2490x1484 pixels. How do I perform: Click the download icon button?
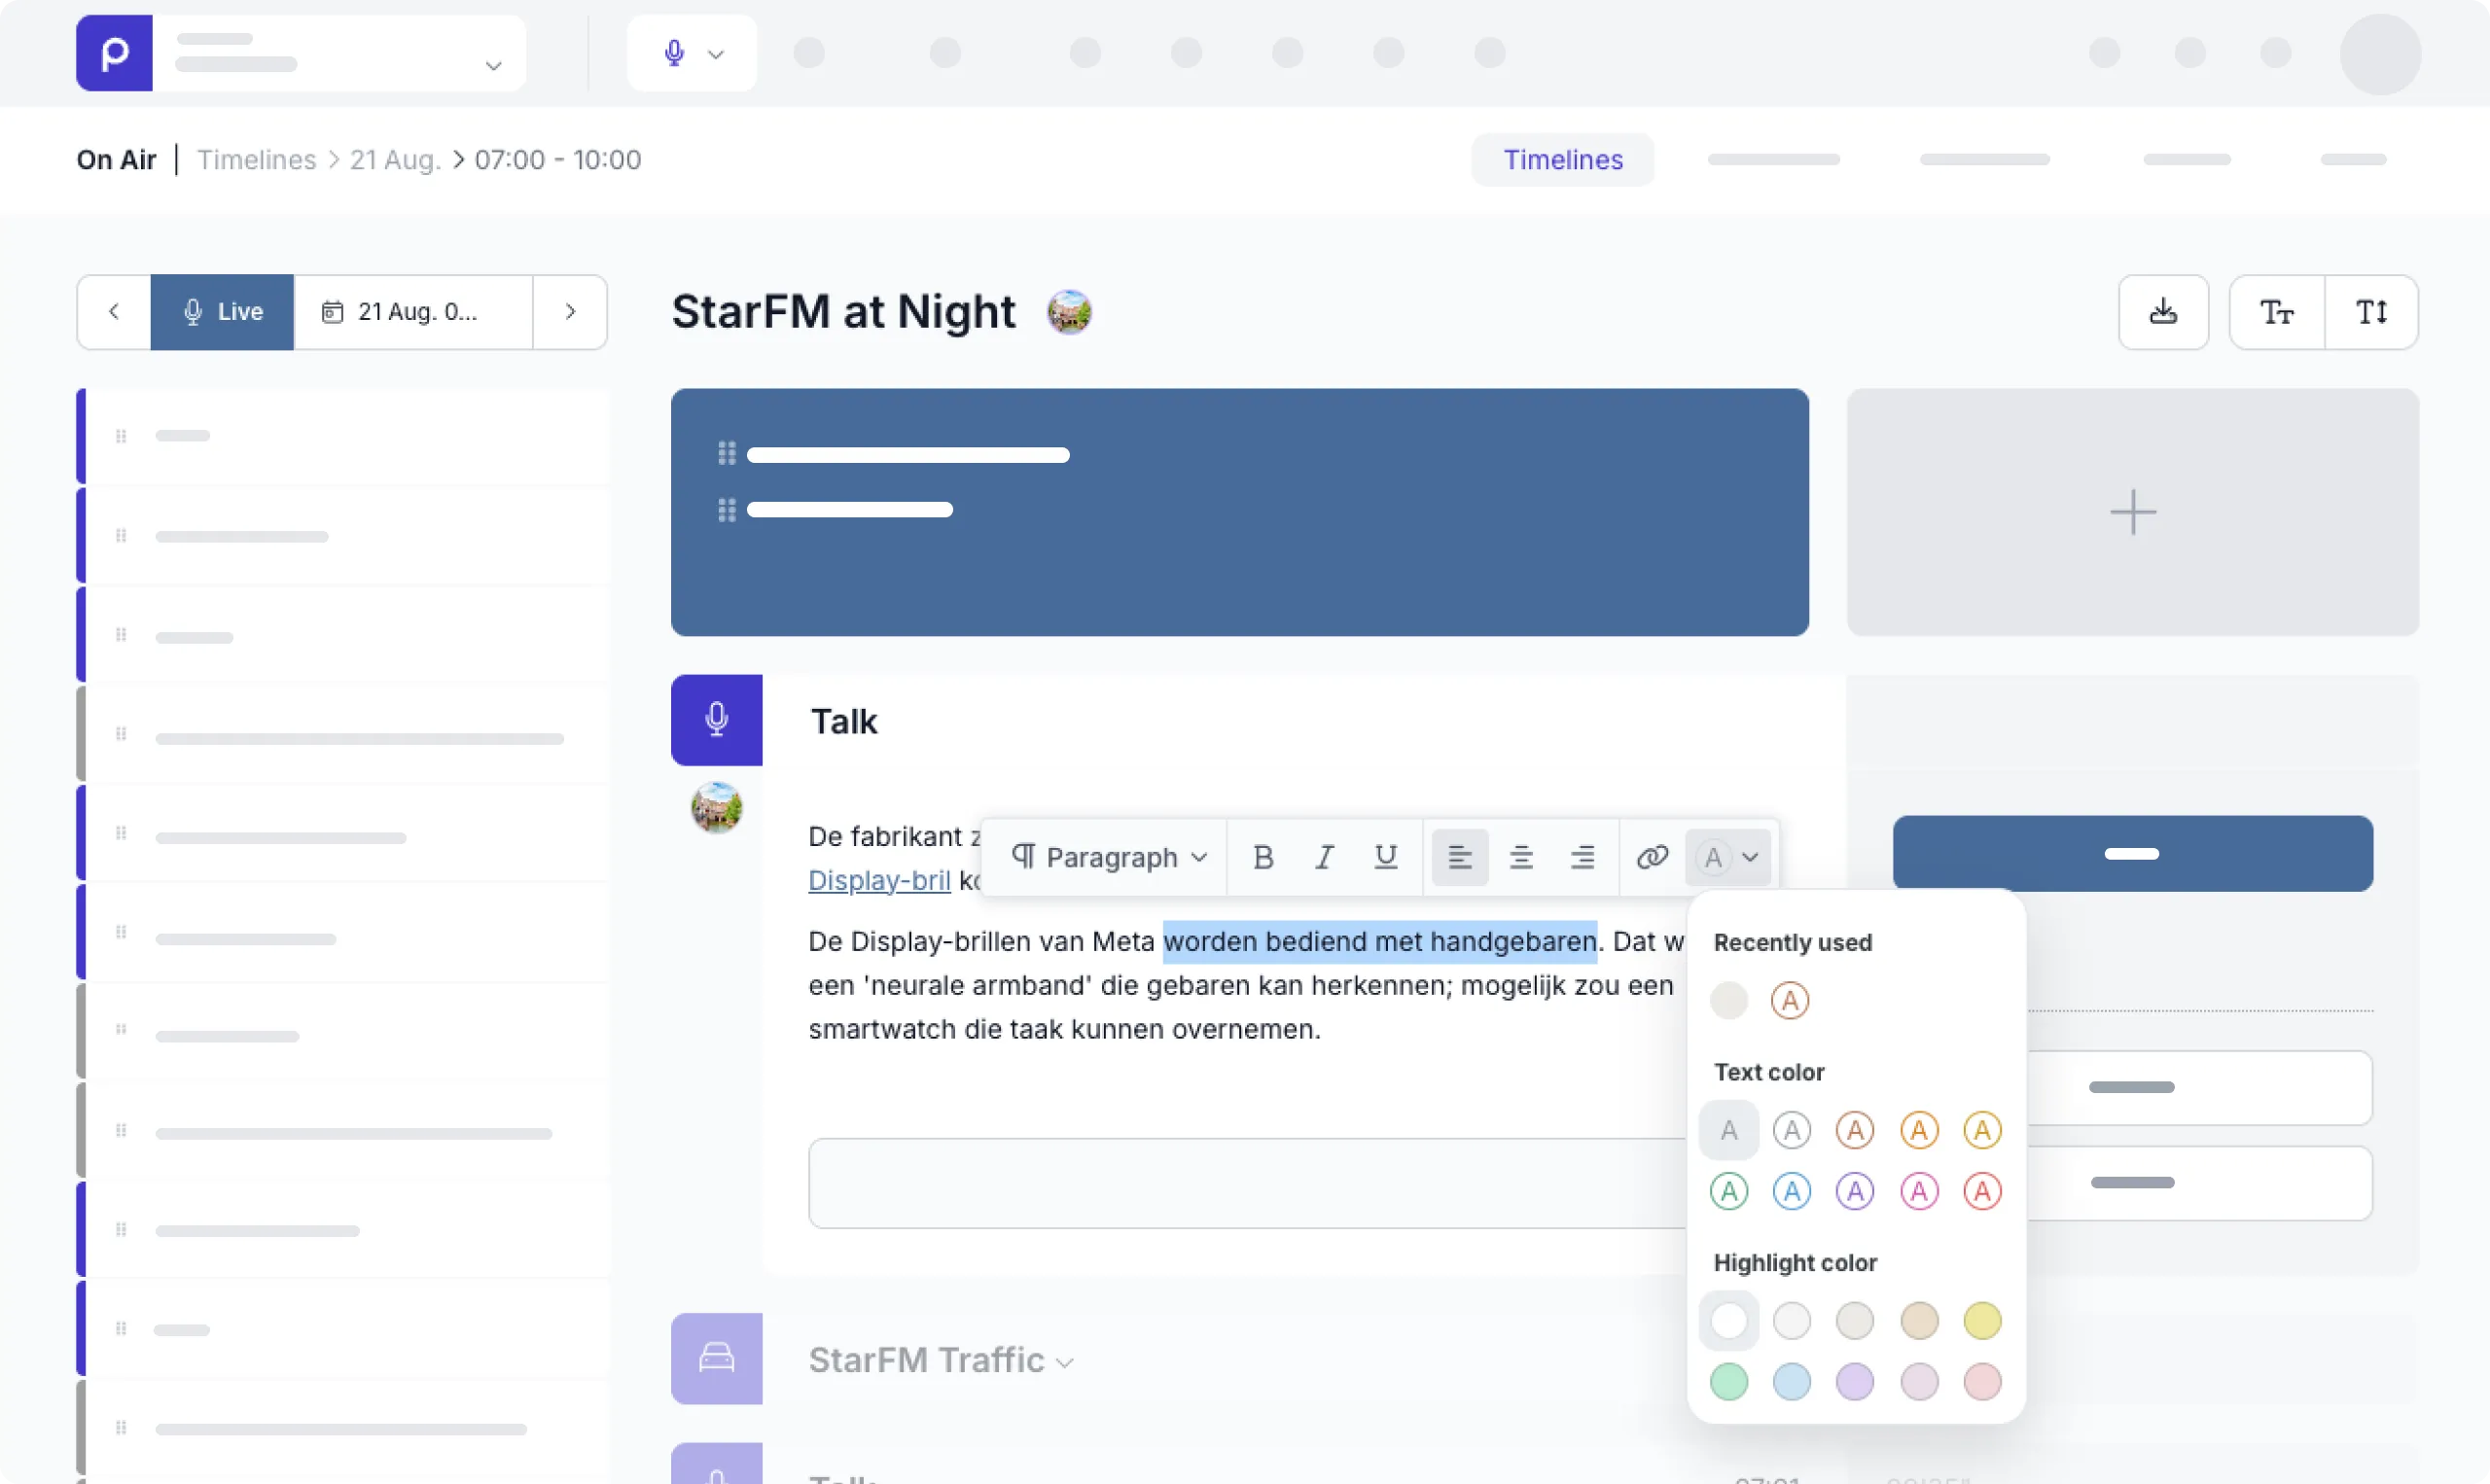2163,312
